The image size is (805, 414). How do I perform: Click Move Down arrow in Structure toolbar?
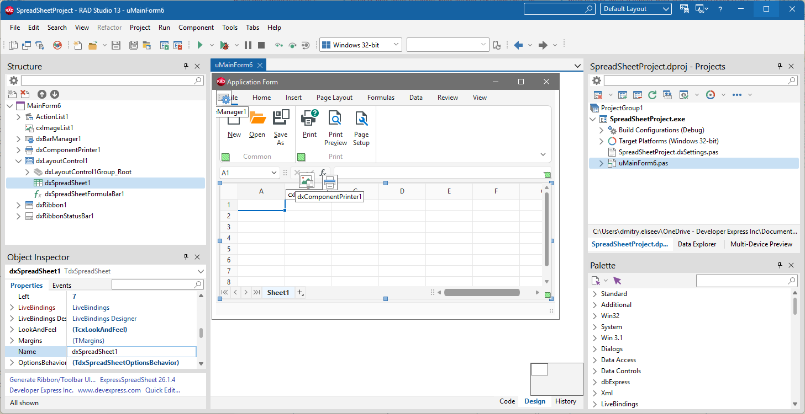pos(55,94)
